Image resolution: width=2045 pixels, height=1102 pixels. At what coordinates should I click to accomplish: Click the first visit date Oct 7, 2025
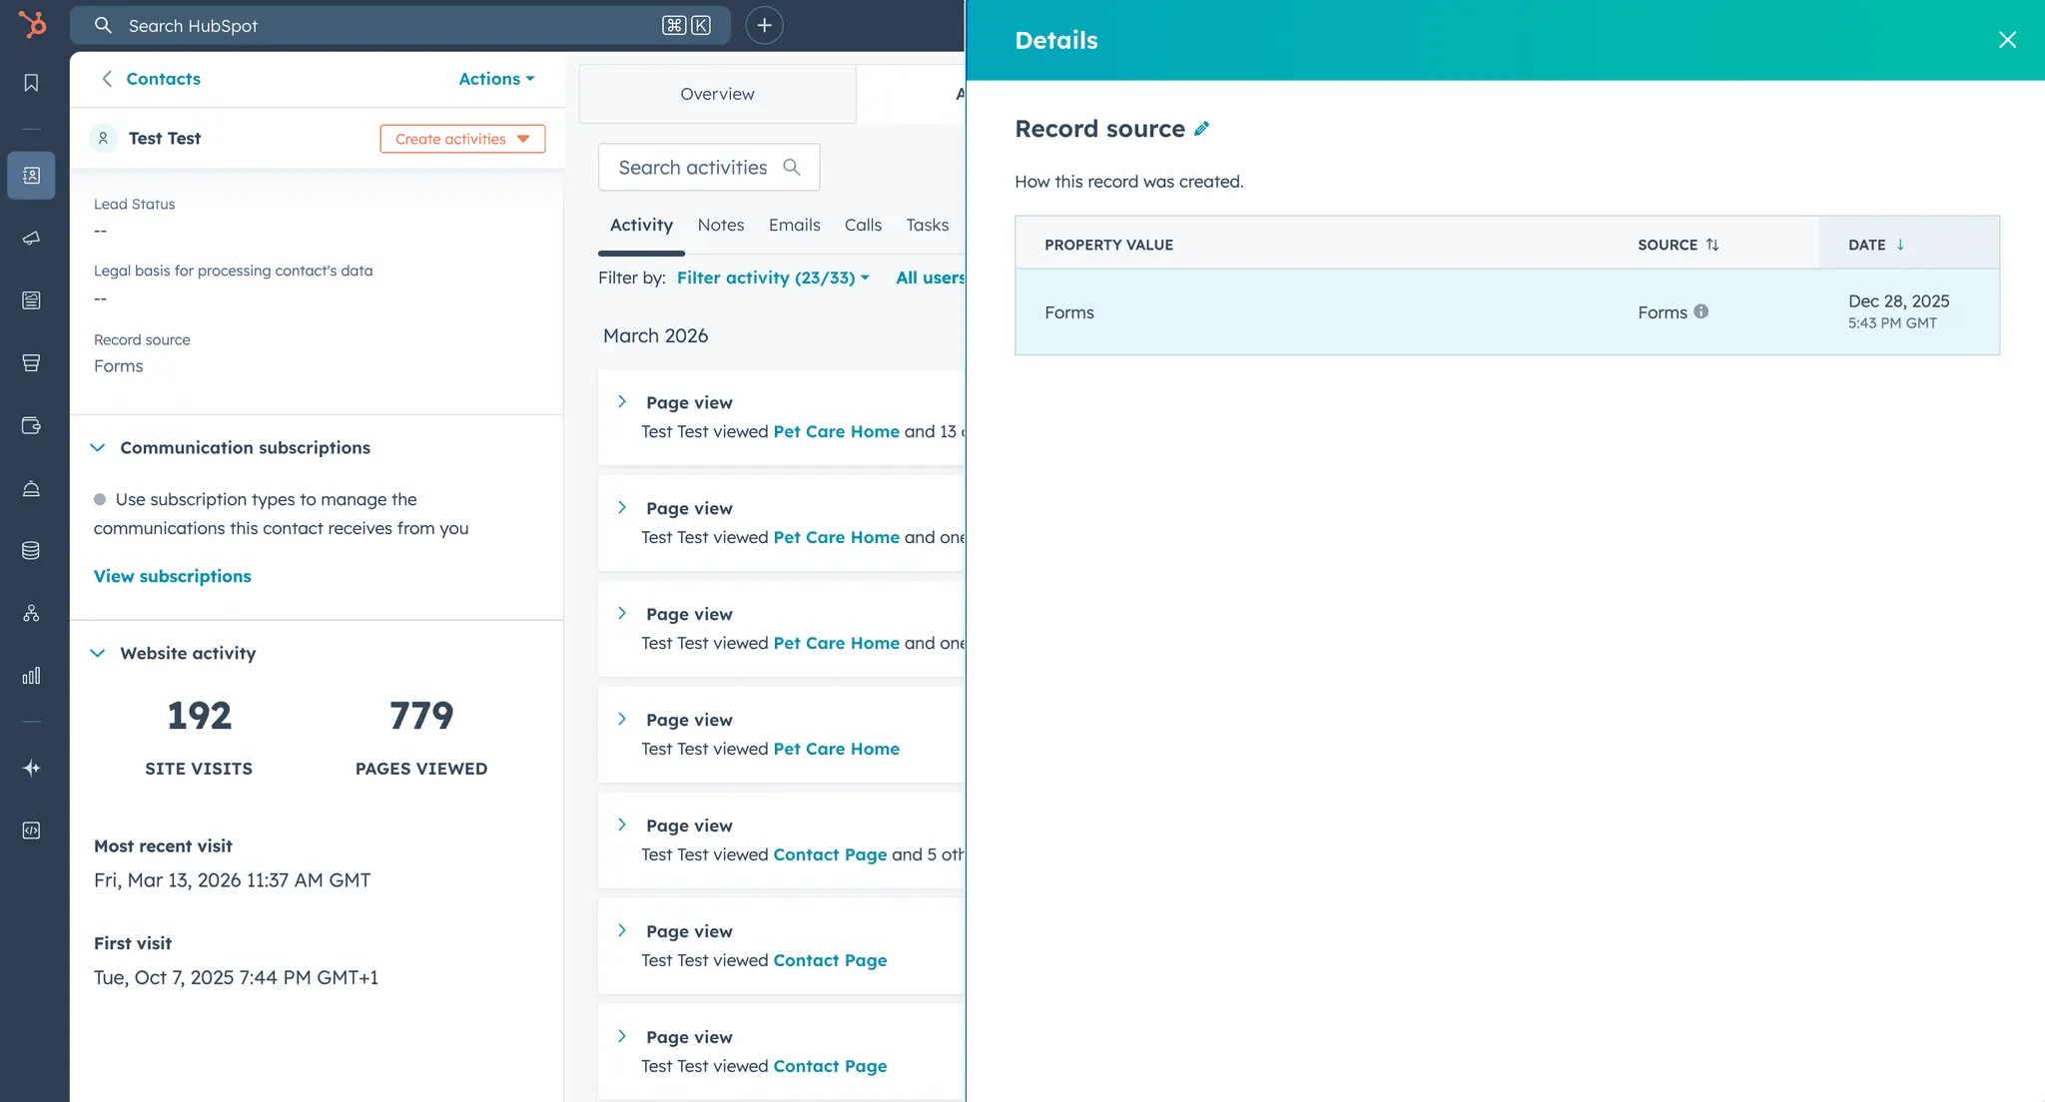(x=237, y=978)
